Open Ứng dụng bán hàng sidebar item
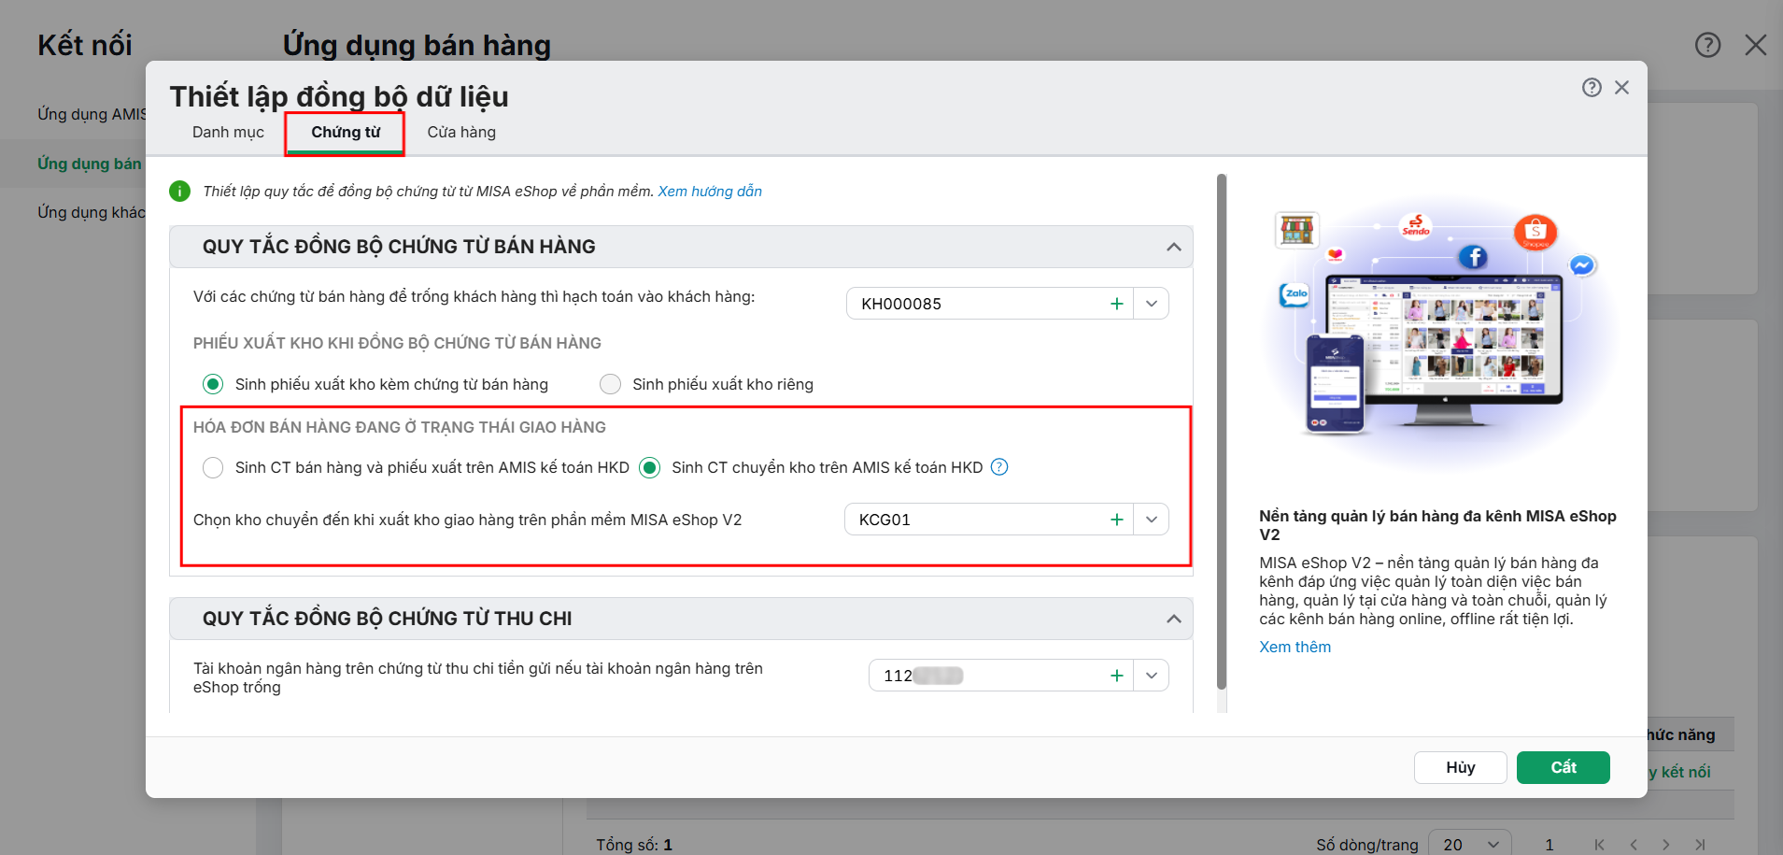The width and height of the screenshot is (1783, 855). pos(90,164)
